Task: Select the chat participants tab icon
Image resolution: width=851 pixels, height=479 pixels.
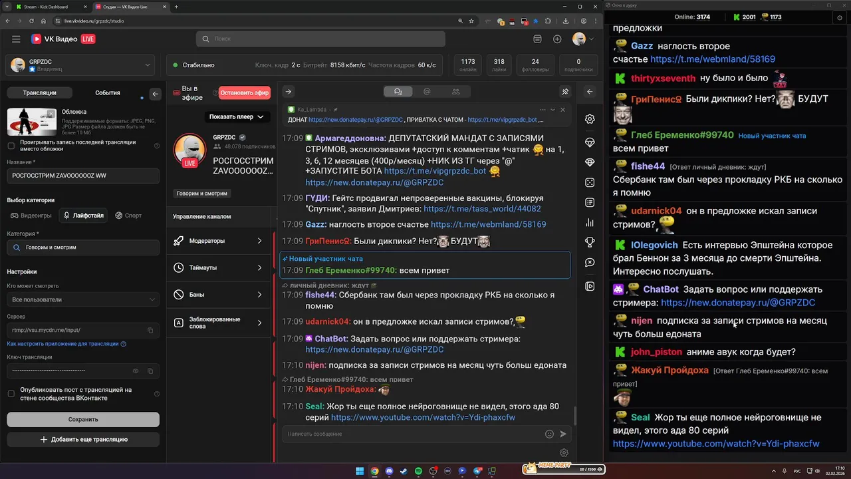Action: (x=455, y=92)
